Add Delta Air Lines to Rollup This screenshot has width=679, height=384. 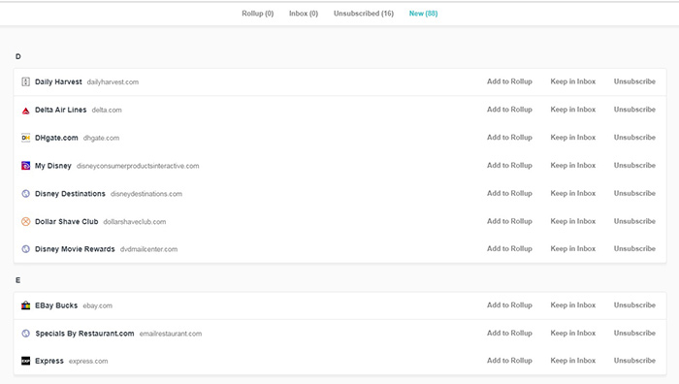(509, 110)
